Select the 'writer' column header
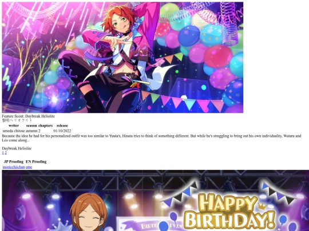 (x=14, y=125)
